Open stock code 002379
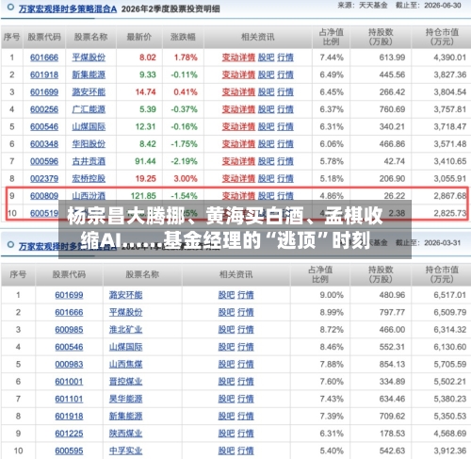Image resolution: width=471 pixels, height=459 pixels. click(44, 178)
